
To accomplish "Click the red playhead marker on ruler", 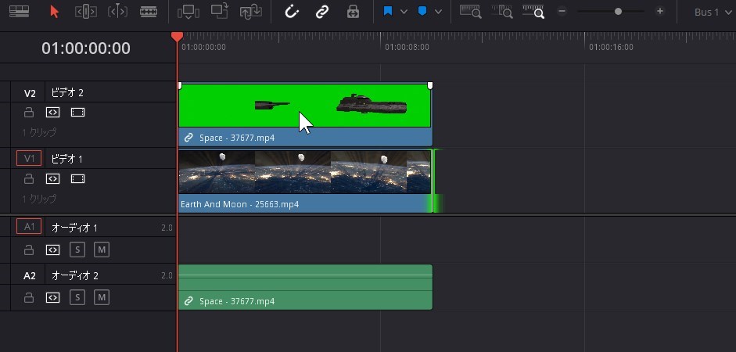I will [x=177, y=37].
